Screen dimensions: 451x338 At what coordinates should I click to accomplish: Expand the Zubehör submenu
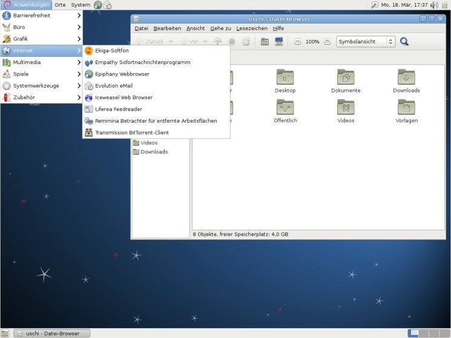(x=41, y=97)
